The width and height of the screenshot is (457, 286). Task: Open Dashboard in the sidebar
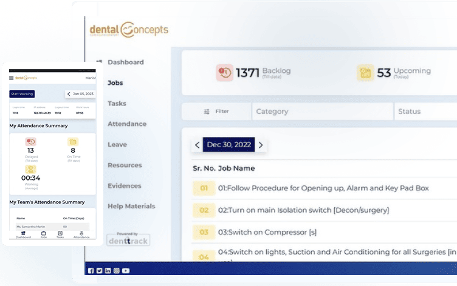coord(126,62)
